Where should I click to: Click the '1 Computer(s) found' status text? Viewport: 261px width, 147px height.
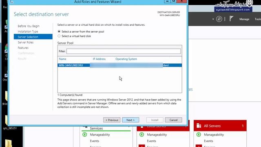pyautogui.click(x=70, y=95)
